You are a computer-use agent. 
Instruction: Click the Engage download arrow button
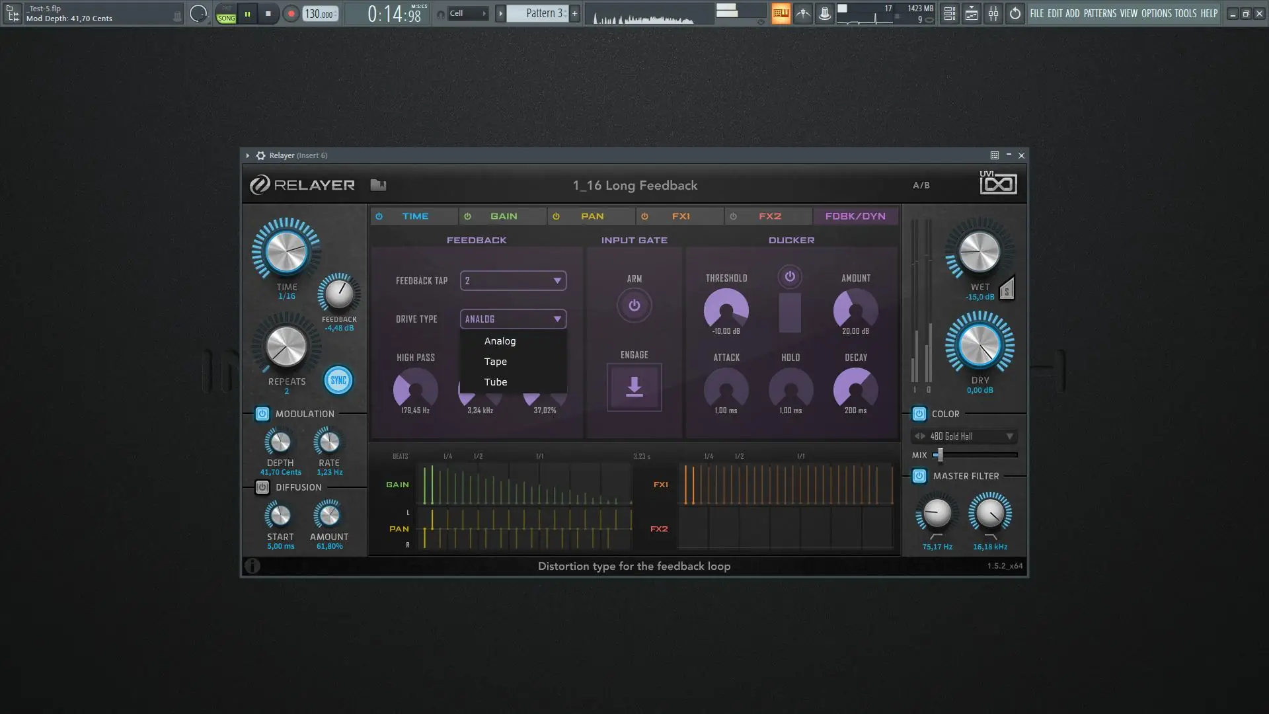pos(634,387)
